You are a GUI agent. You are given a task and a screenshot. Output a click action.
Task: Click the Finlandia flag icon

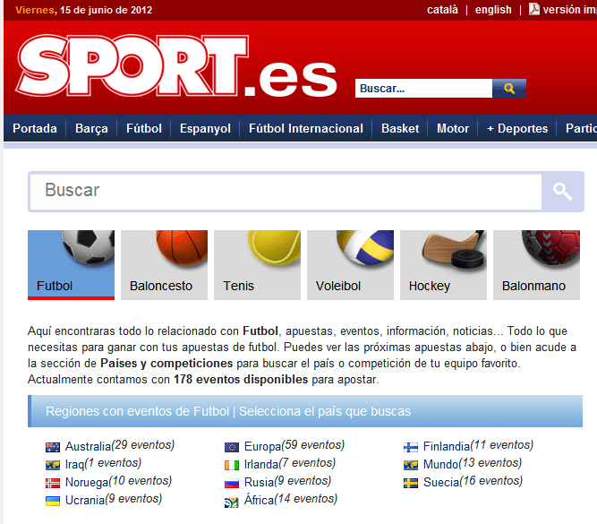(411, 446)
